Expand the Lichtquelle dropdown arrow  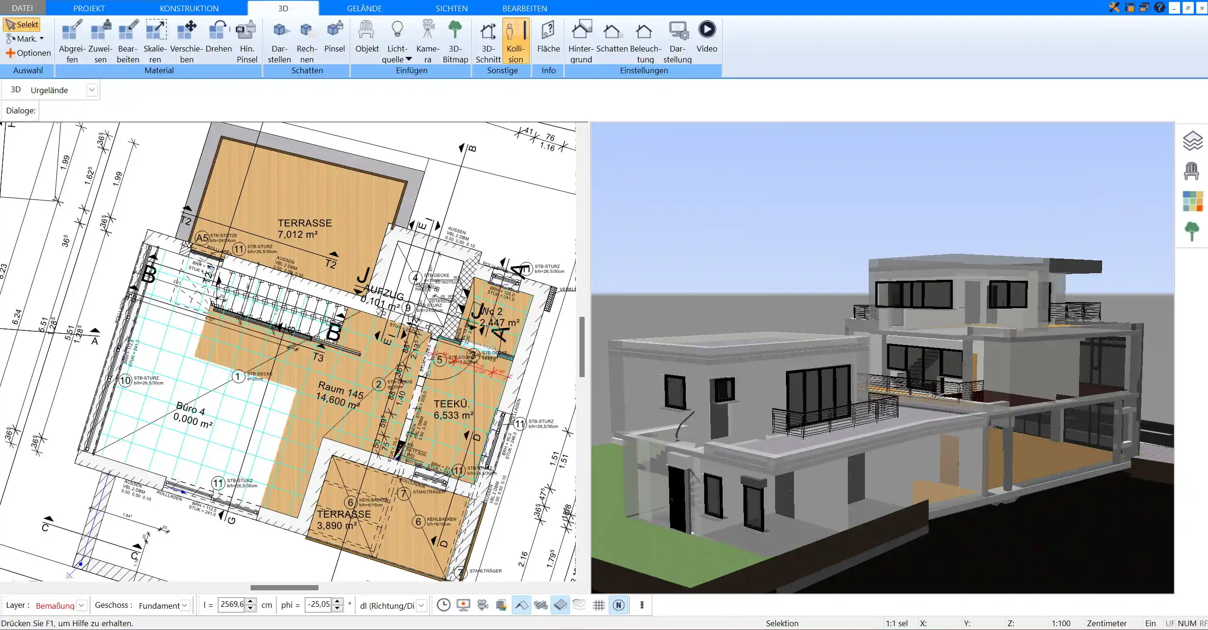click(x=409, y=59)
